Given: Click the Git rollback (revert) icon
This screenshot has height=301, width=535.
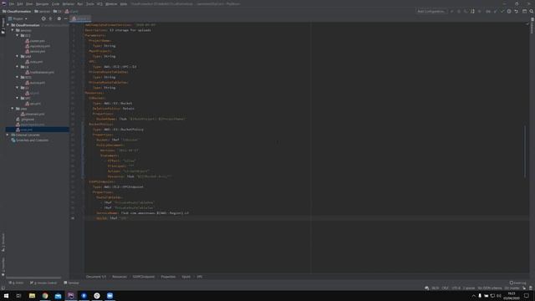Looking at the screenshot, I should (517, 11).
